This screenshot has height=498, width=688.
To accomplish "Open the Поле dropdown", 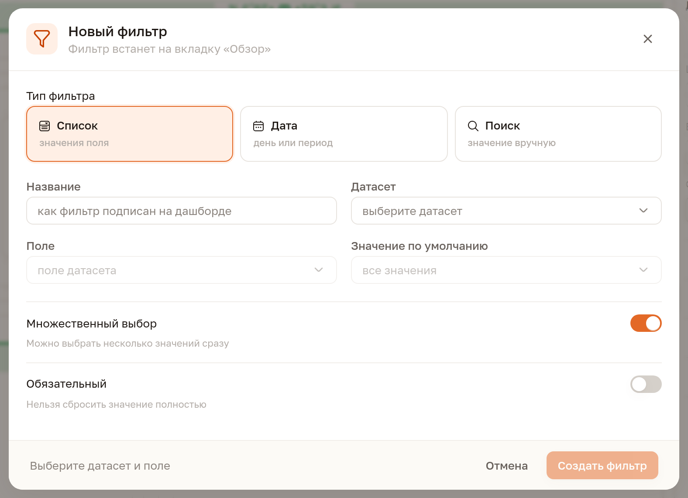I will click(182, 270).
